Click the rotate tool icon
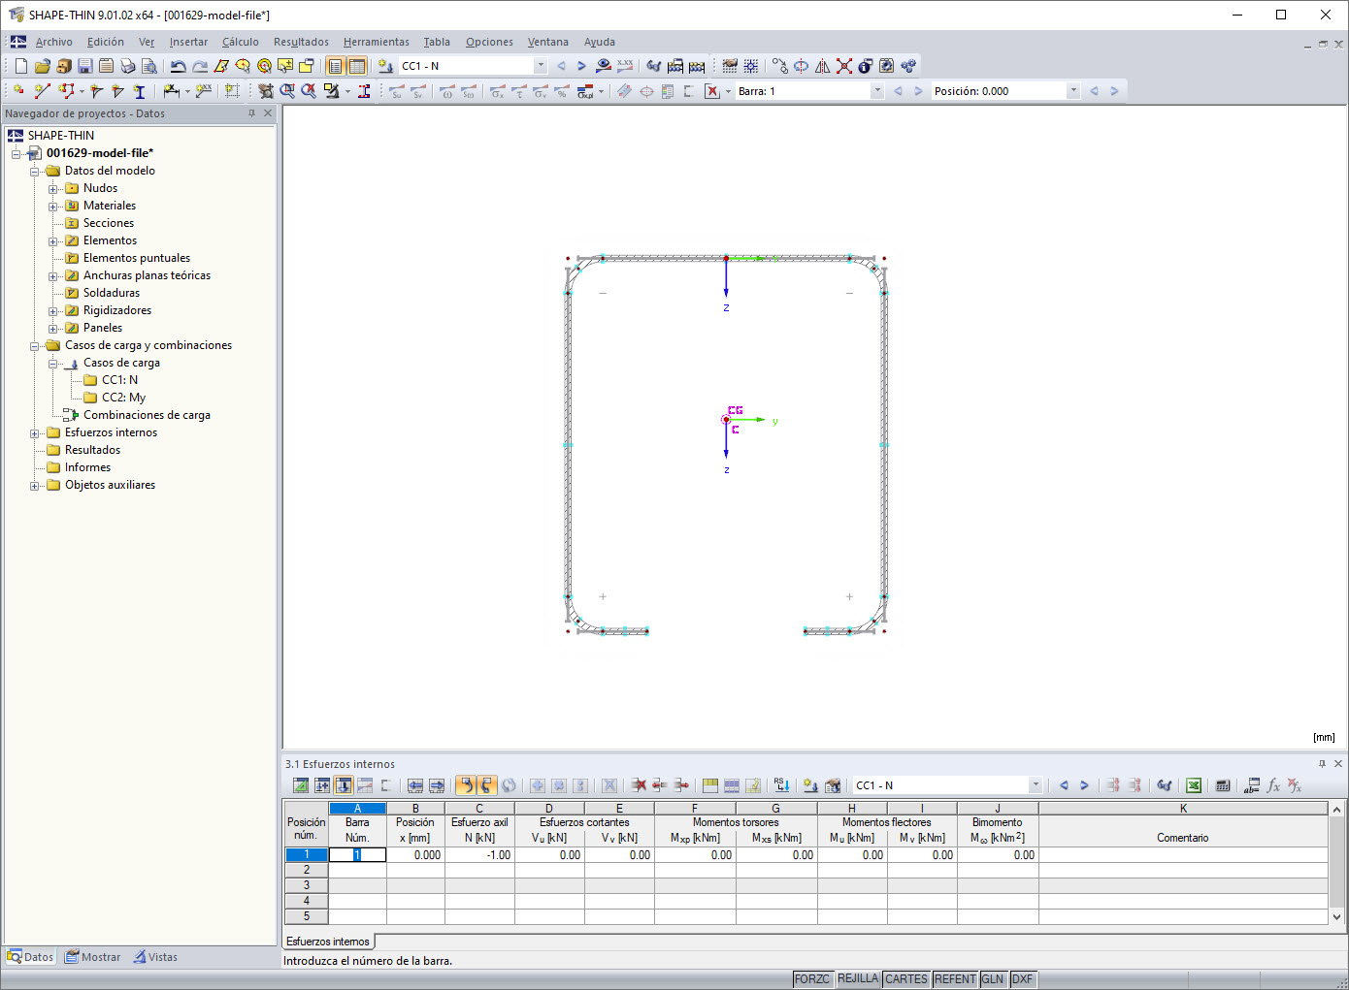Viewport: 1349px width, 990px height. click(801, 66)
